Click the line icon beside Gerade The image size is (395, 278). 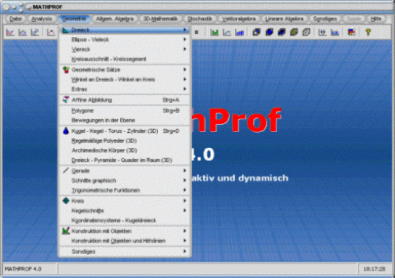click(x=66, y=171)
